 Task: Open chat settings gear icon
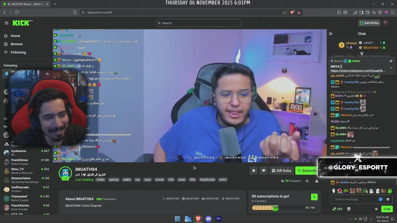[376, 209]
